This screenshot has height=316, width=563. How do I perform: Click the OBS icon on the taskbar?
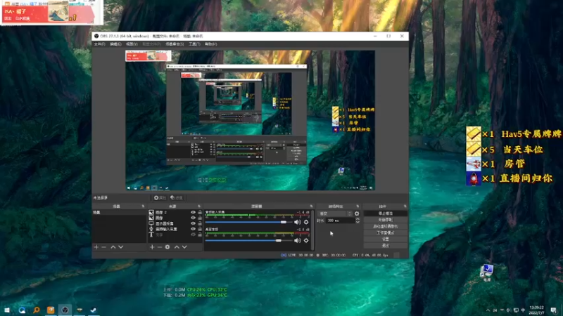tap(65, 310)
